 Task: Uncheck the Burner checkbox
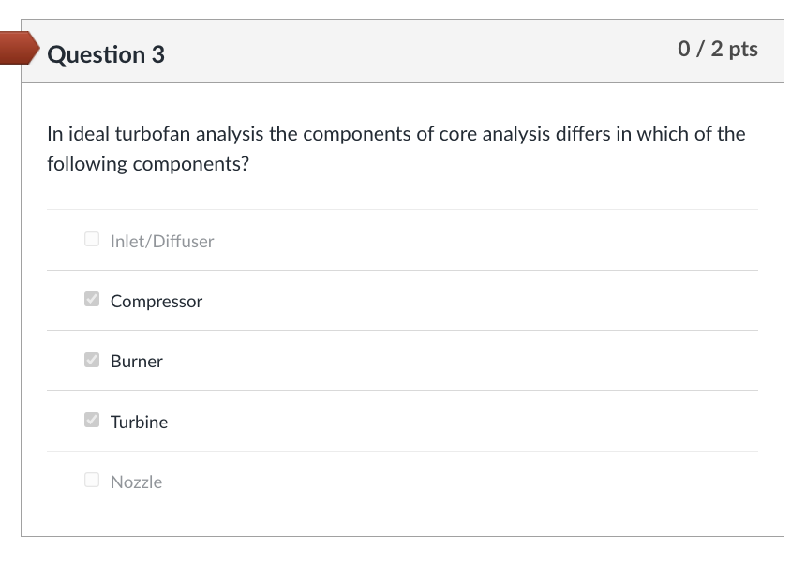click(92, 360)
